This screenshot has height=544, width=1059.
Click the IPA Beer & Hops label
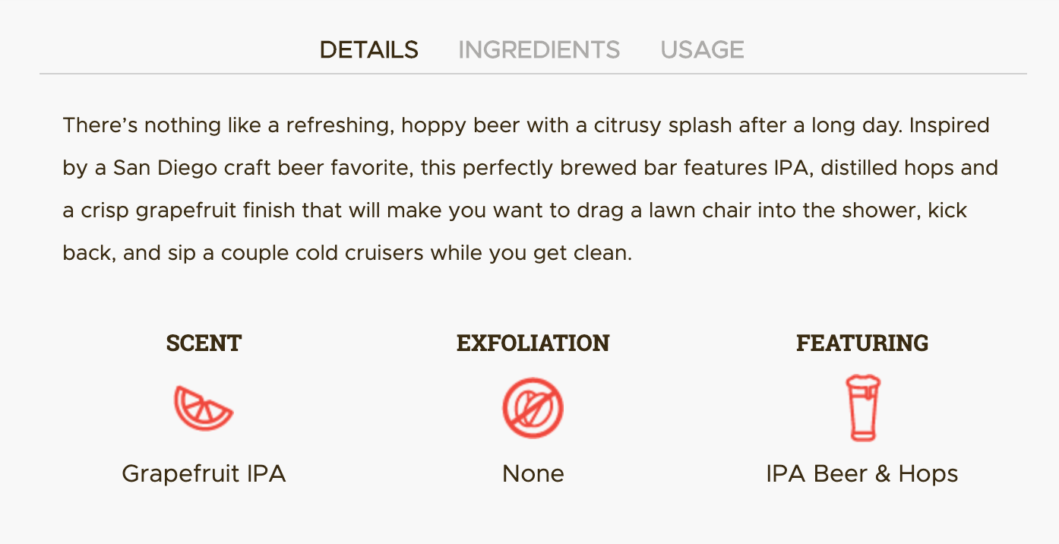pyautogui.click(x=861, y=474)
